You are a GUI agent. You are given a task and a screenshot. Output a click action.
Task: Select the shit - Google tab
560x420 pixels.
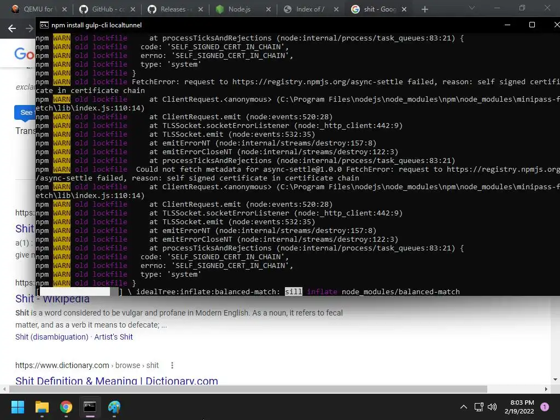click(x=378, y=9)
